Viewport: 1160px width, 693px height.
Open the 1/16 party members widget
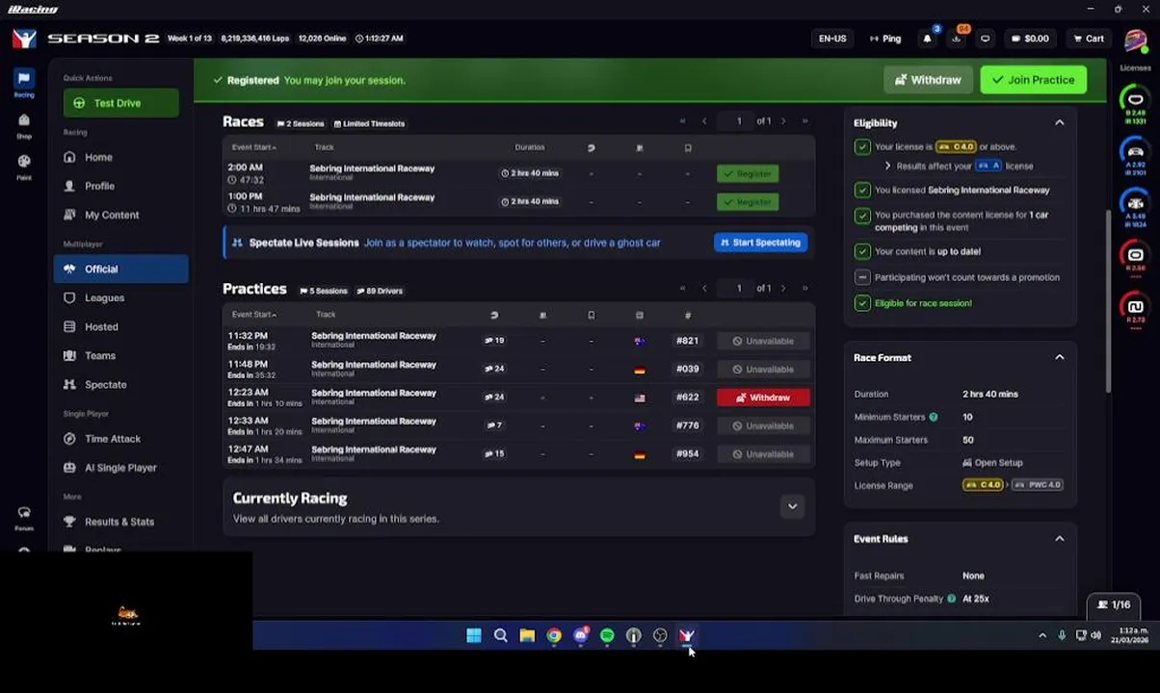click(1114, 604)
